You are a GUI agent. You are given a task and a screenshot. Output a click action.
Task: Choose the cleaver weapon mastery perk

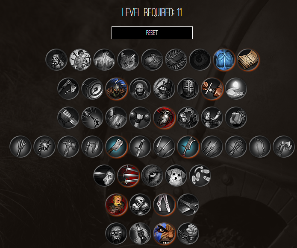116,147
